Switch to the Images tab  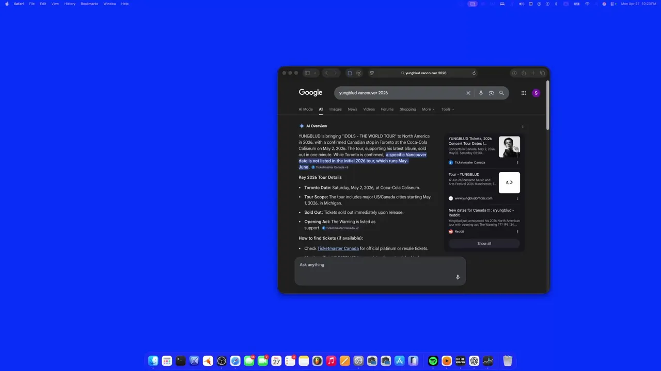(x=336, y=109)
